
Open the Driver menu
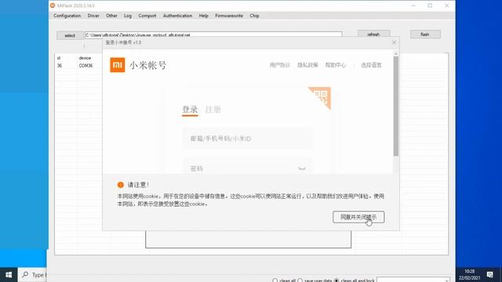[93, 16]
